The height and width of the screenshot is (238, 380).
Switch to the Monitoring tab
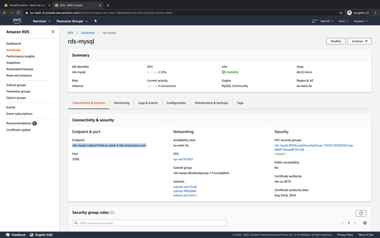click(122, 103)
